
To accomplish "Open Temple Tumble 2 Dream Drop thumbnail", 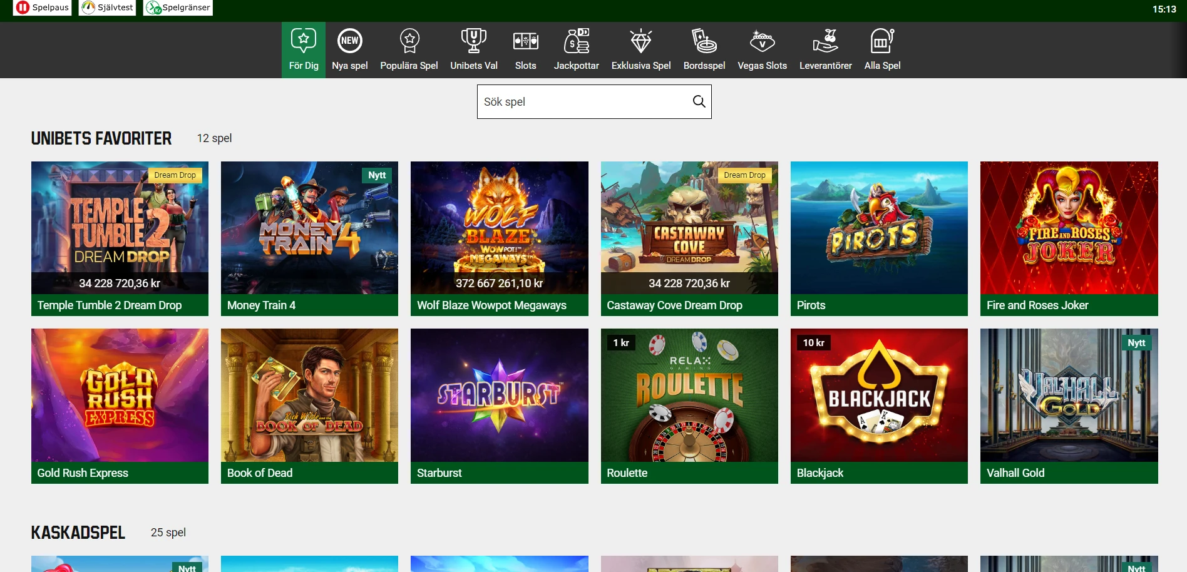I will click(x=120, y=228).
